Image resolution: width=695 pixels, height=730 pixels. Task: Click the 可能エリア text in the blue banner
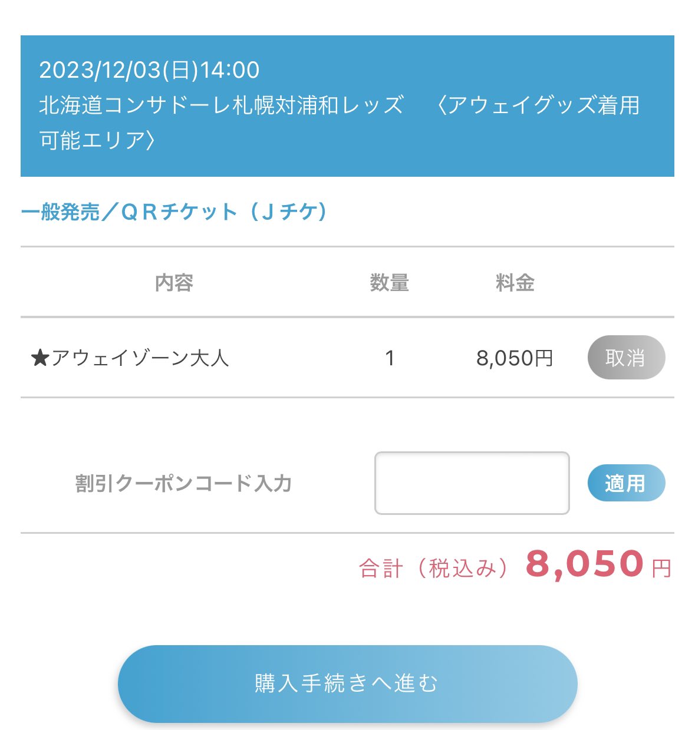(x=91, y=141)
